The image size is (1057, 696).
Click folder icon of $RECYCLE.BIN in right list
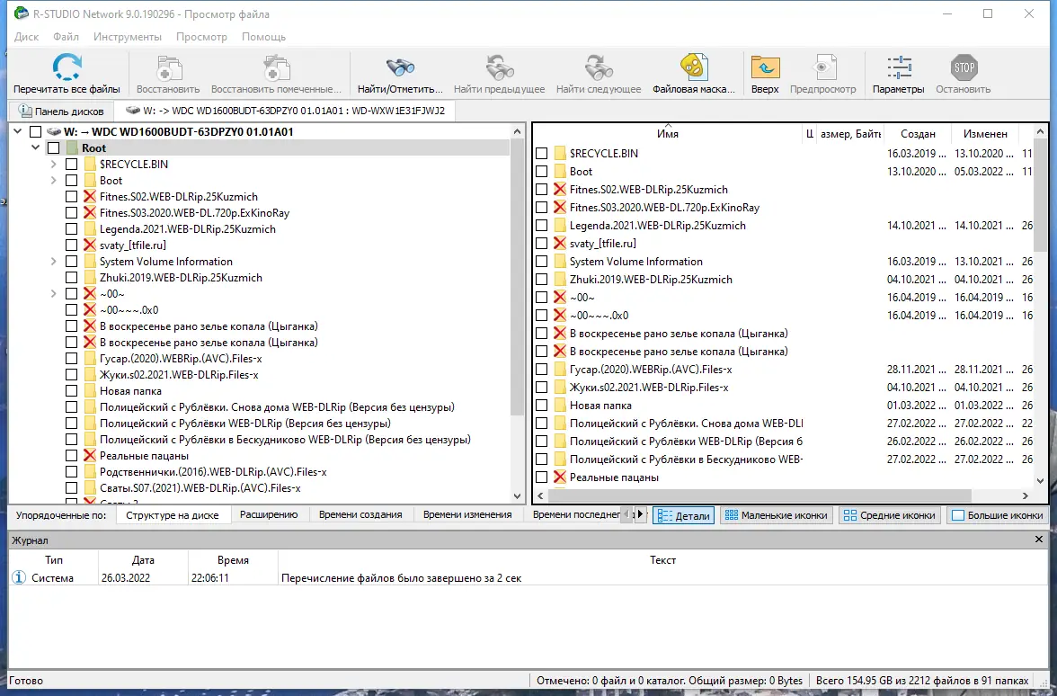[559, 153]
